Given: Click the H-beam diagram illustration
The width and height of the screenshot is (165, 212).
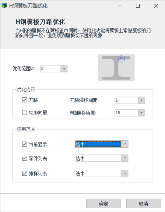Looking at the screenshot, I should [x=116, y=68].
